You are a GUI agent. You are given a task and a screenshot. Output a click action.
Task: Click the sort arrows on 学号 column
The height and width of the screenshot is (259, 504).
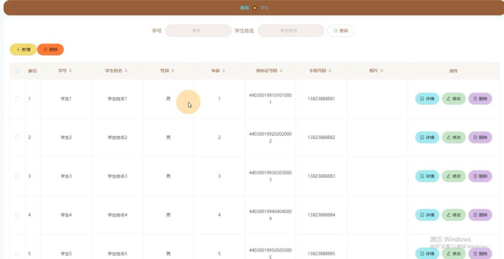70,71
